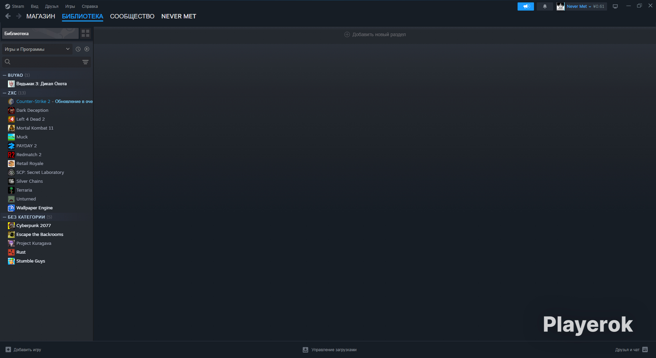Select Stumble Guys
This screenshot has width=656, height=358.
[x=31, y=261]
